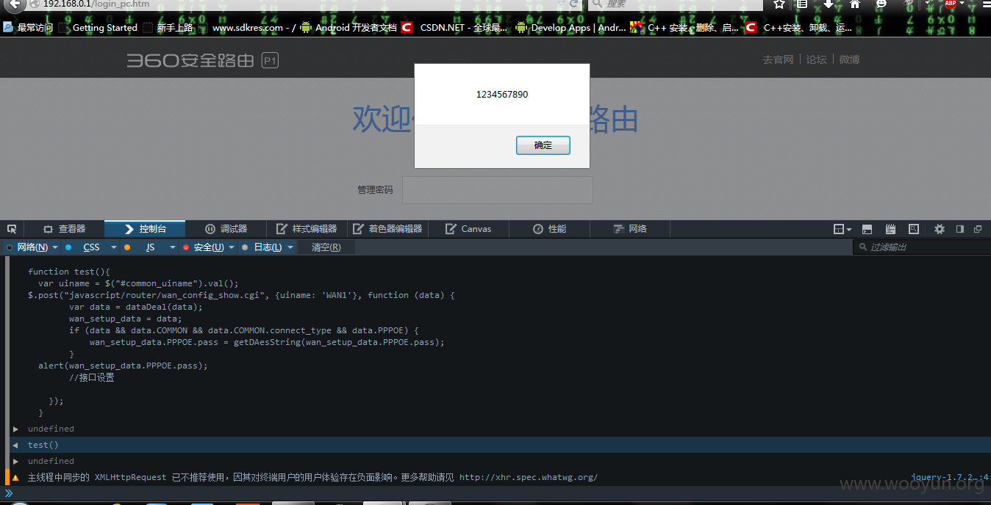This screenshot has height=505, width=991.
Task: Open the Getting Started bookmark
Action: pyautogui.click(x=99, y=28)
